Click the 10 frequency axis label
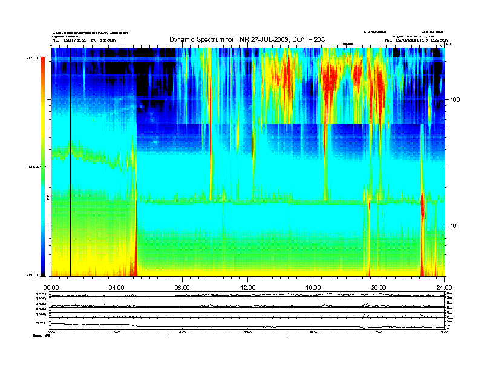 [x=454, y=226]
